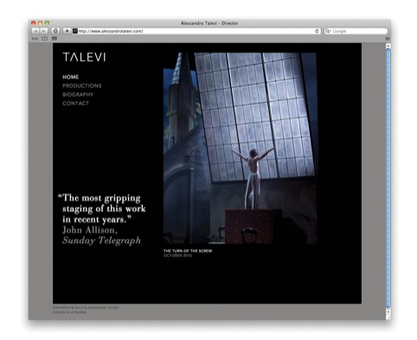Click the site favicon in the address bar

coord(75,31)
